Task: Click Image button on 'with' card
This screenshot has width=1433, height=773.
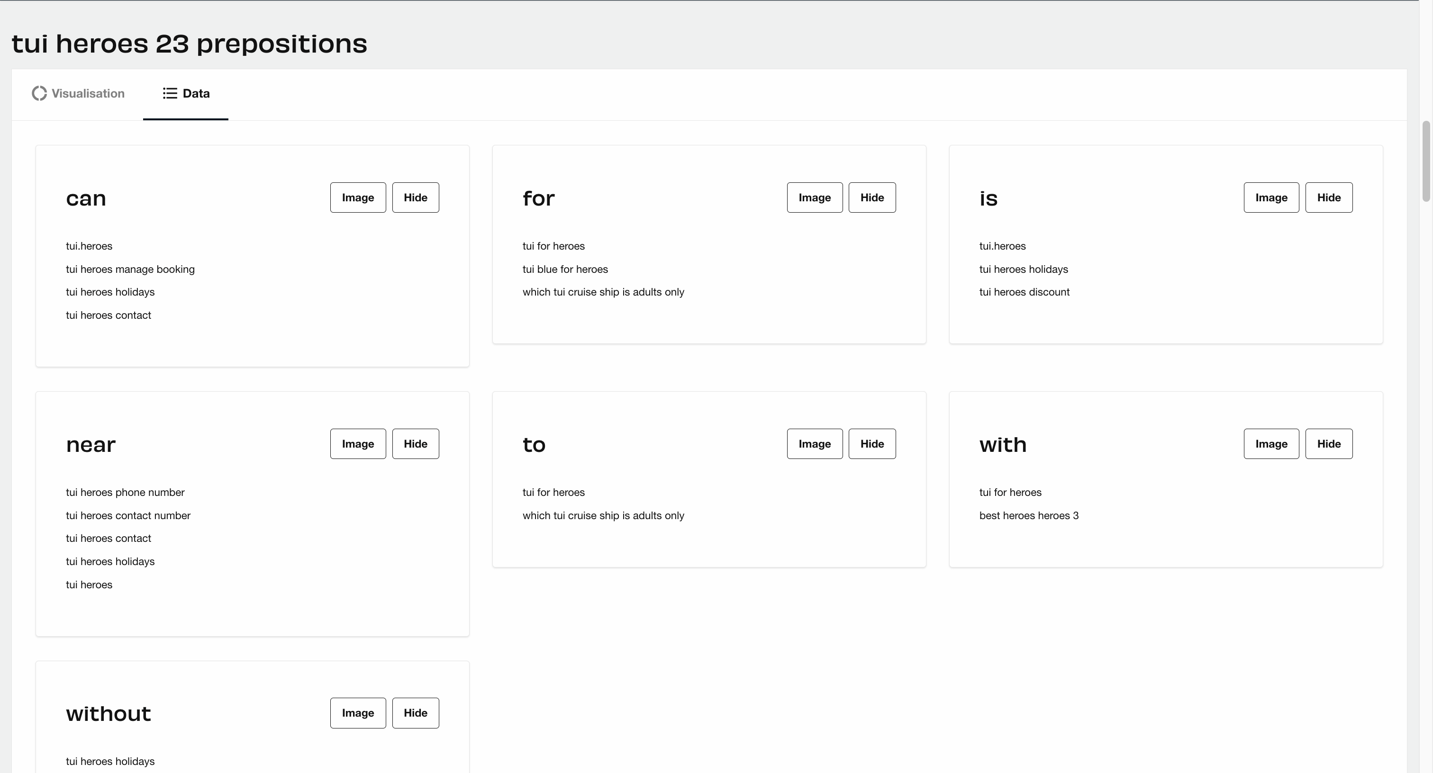Action: (1271, 444)
